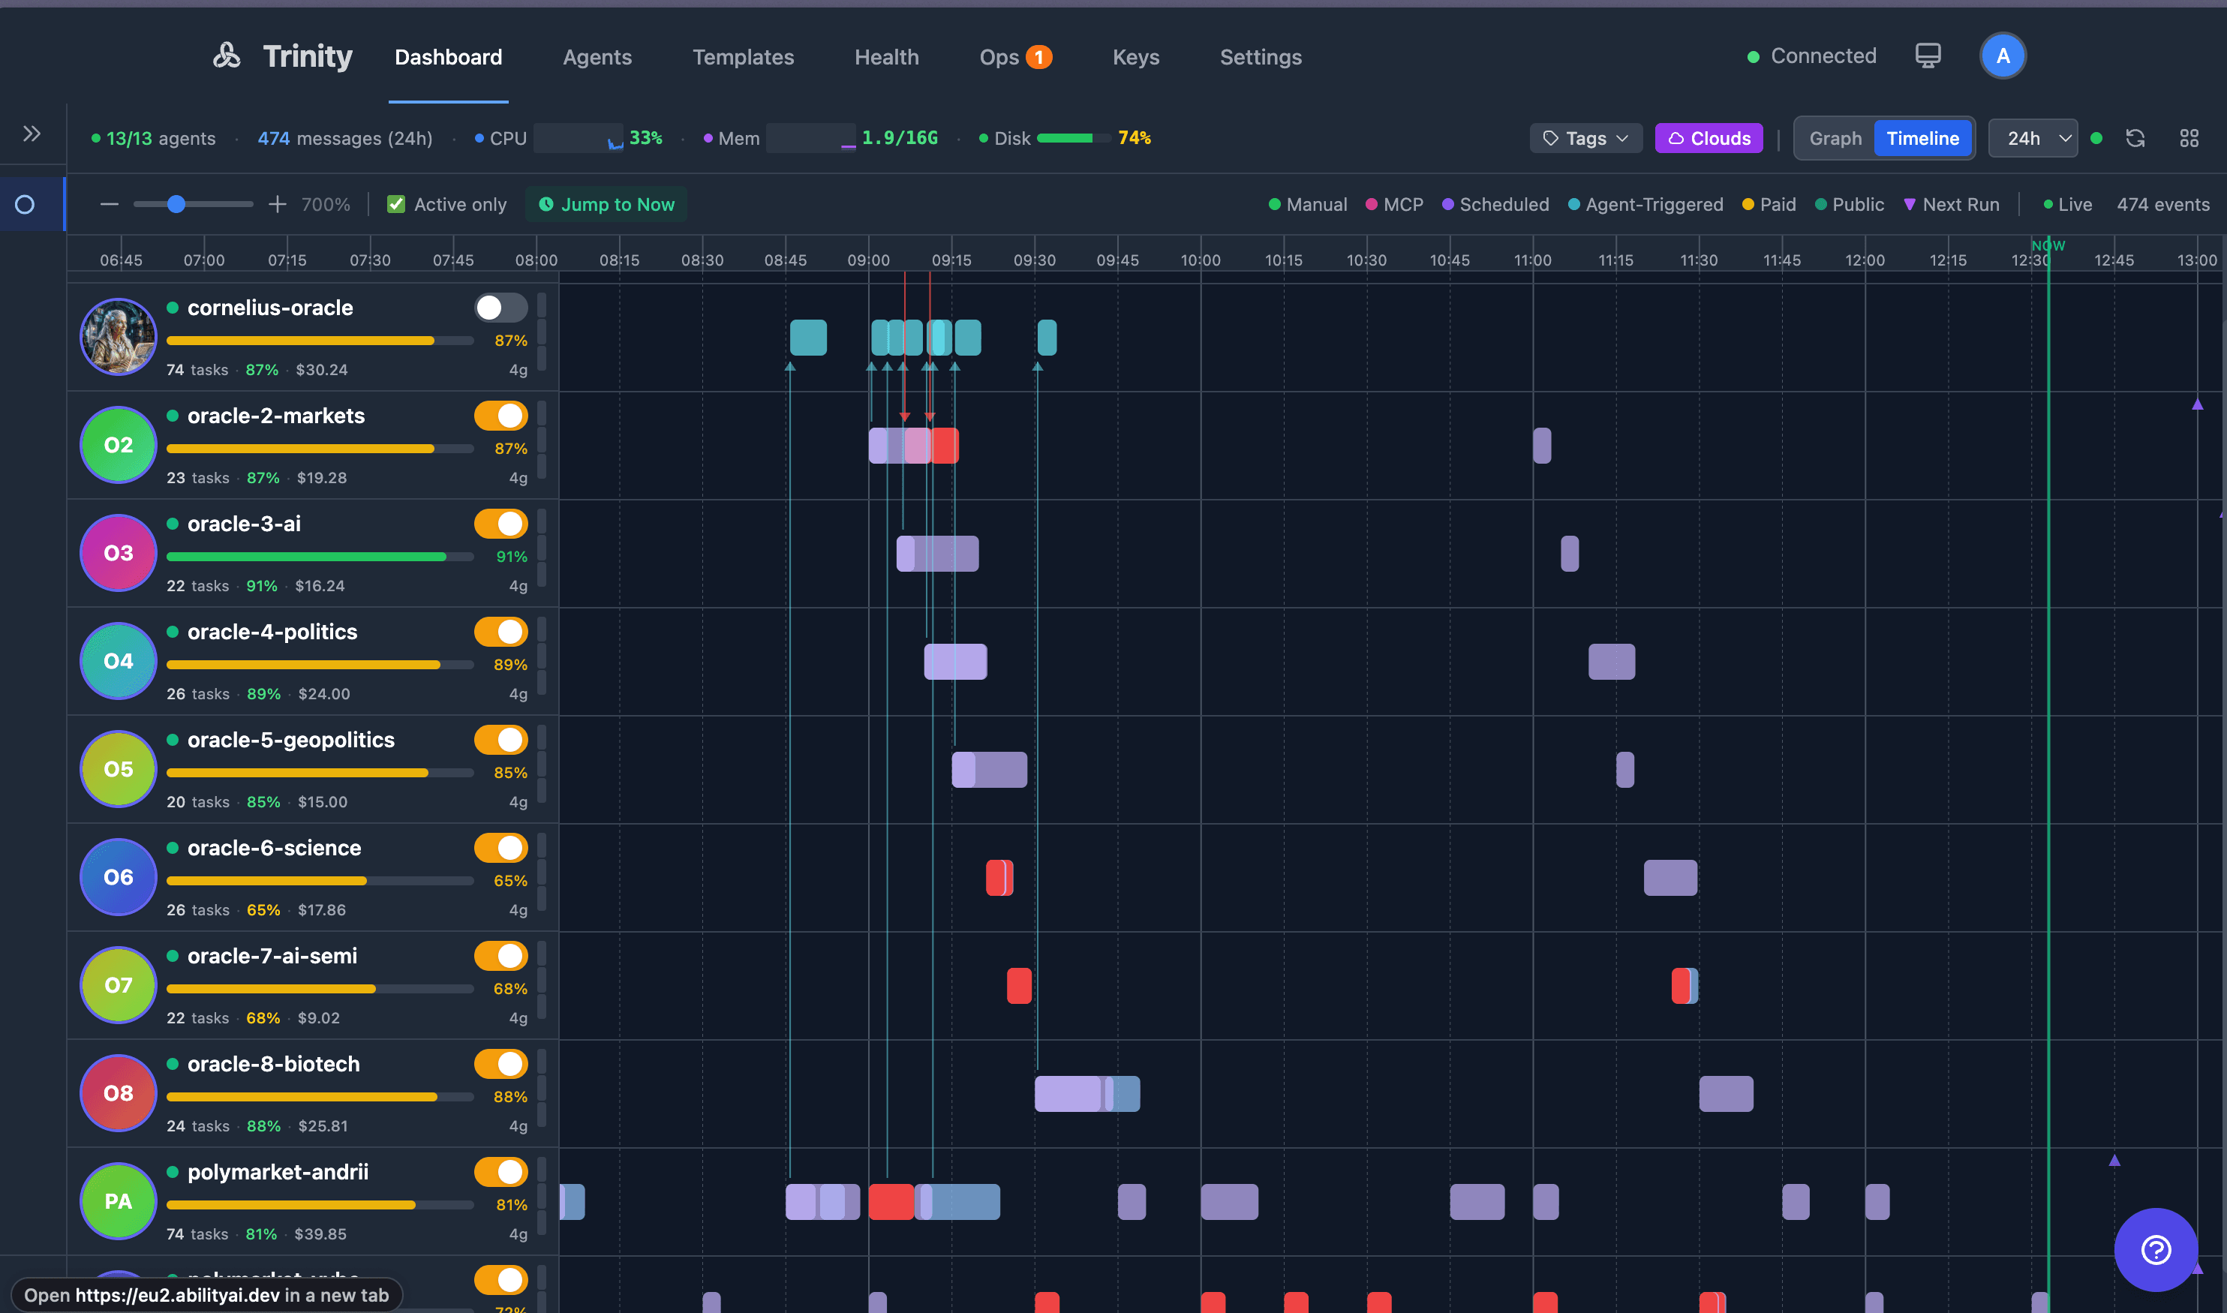Image resolution: width=2227 pixels, height=1313 pixels.
Task: Click the O3 agent avatar
Action: click(x=118, y=553)
